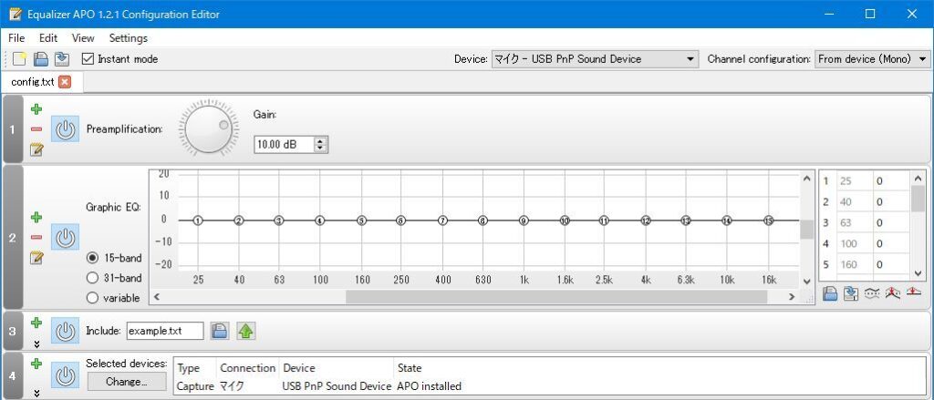This screenshot has height=400, width=934.
Task: Normalize the Graphic EQ response
Action: pos(892,292)
